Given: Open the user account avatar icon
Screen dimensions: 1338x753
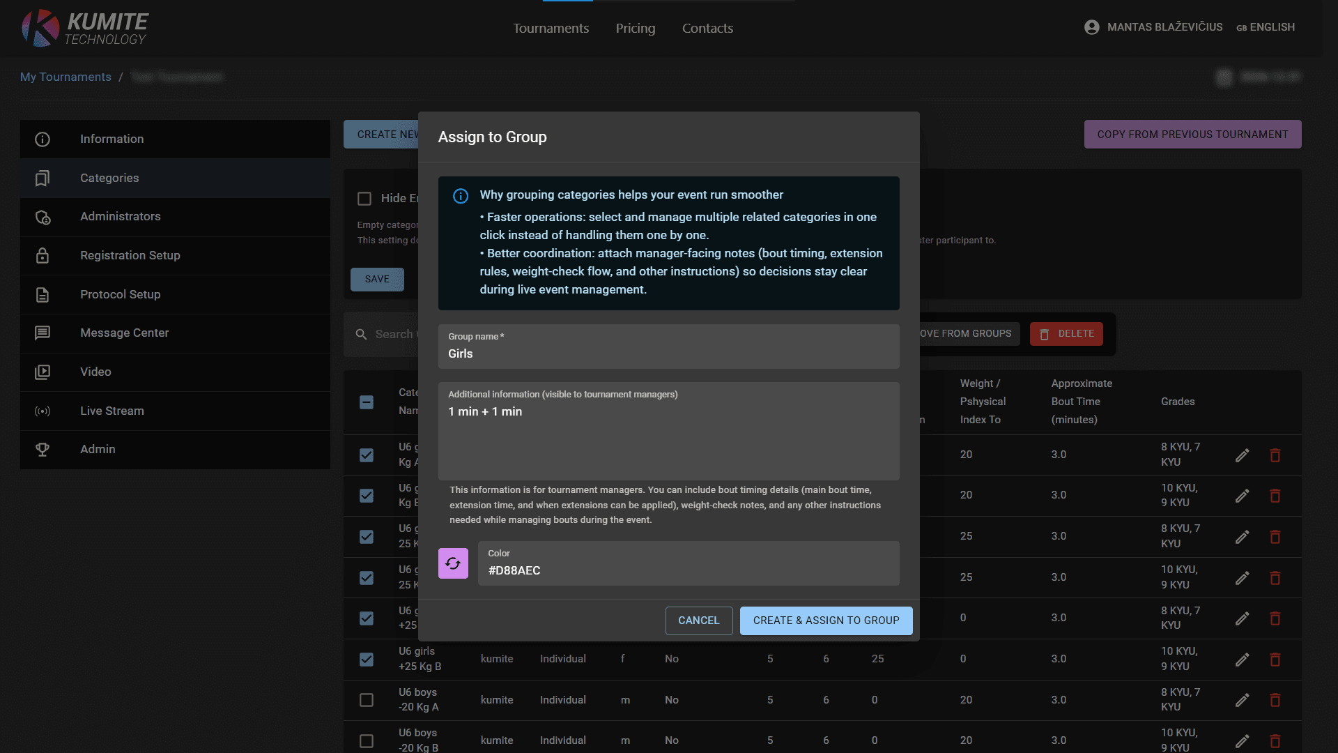Looking at the screenshot, I should [x=1091, y=27].
